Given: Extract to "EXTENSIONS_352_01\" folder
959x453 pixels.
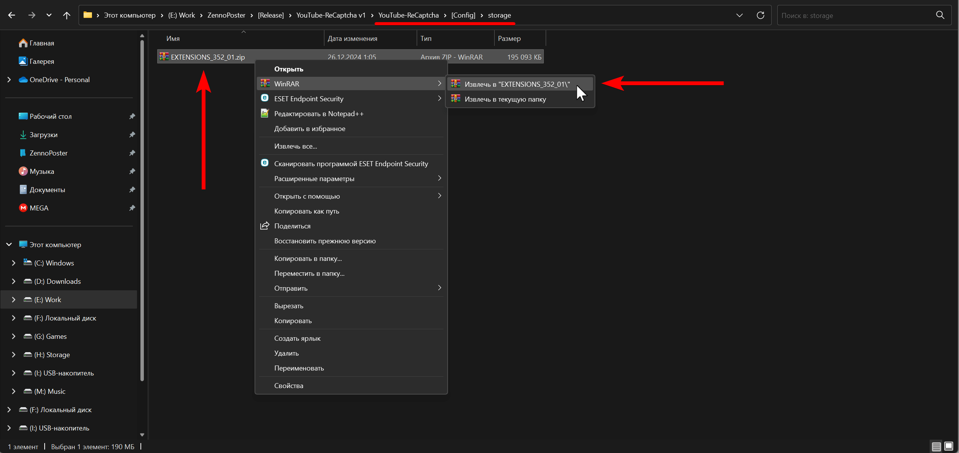Looking at the screenshot, I should tap(520, 84).
